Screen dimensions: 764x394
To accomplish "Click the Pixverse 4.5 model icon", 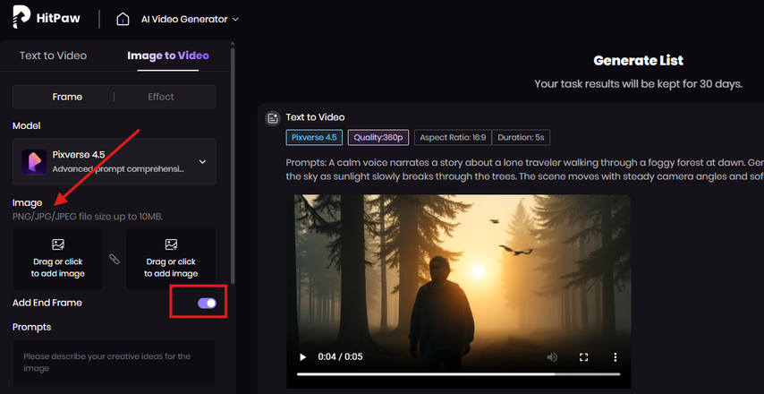I will (34, 162).
